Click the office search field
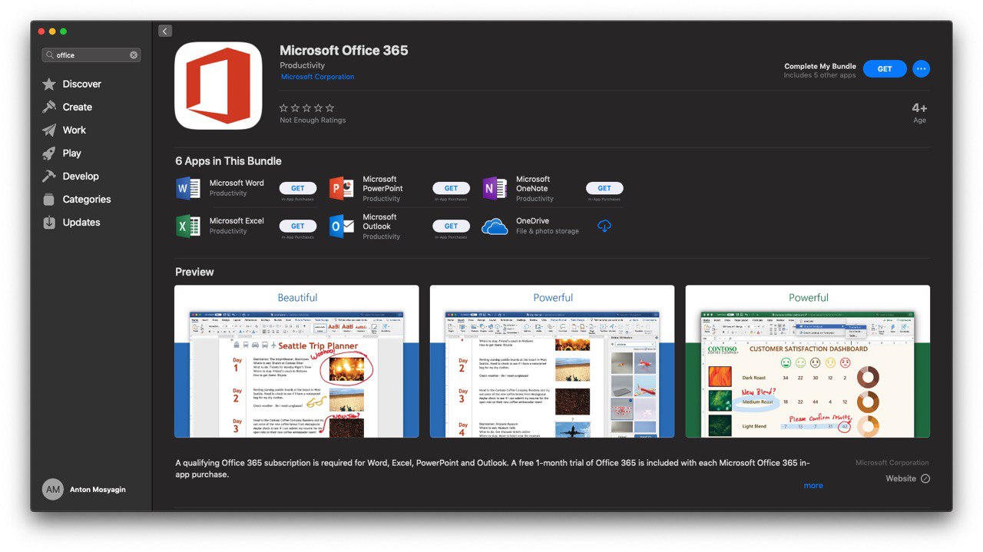 click(91, 55)
